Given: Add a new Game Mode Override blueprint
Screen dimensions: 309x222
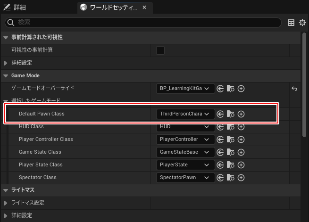Looking at the screenshot, I should coord(241,89).
